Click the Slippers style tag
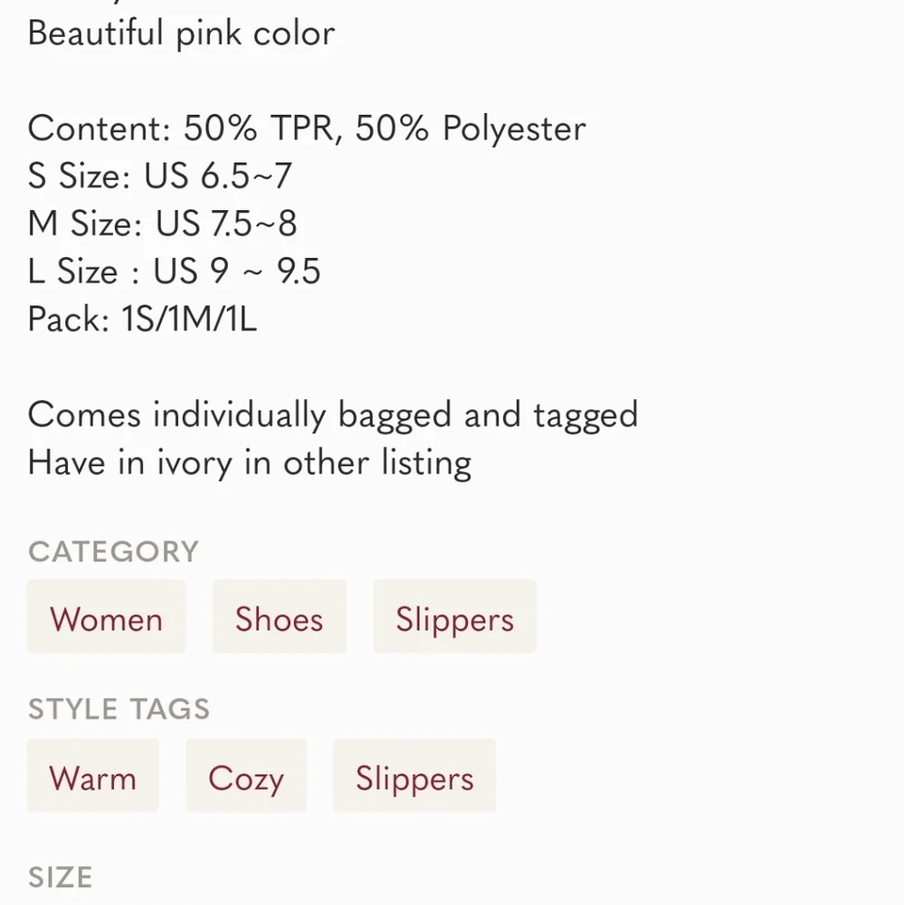The image size is (904, 905). [x=414, y=776]
